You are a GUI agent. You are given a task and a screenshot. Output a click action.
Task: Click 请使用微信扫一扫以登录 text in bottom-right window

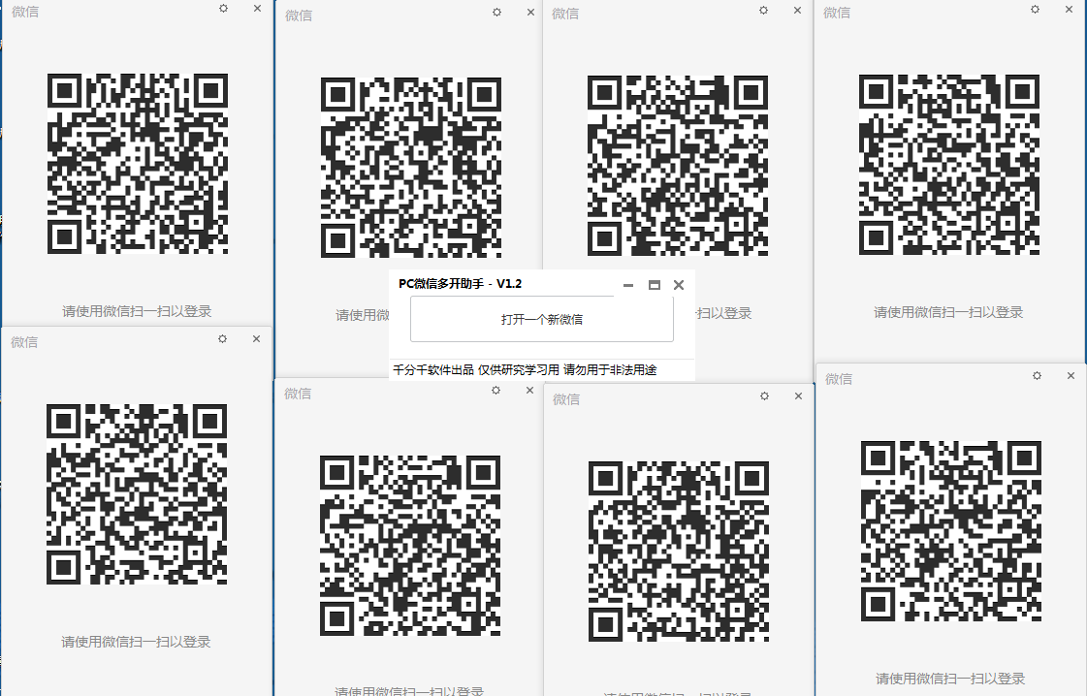pyautogui.click(x=949, y=679)
